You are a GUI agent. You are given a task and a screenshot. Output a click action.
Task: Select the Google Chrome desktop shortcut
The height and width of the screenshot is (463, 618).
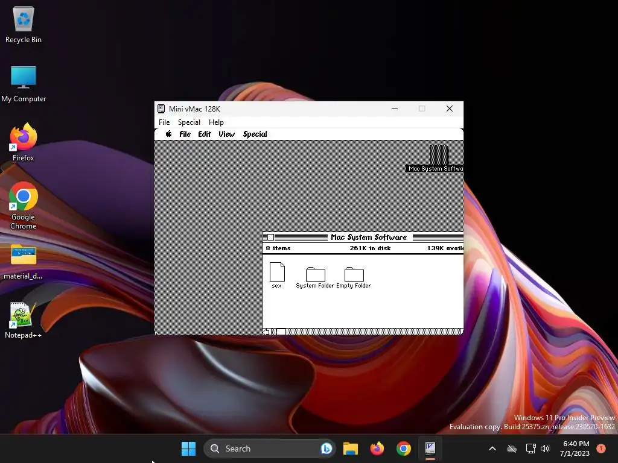pos(24,206)
